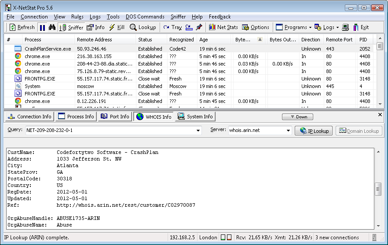Switch to Connection Info tab

(x=29, y=117)
